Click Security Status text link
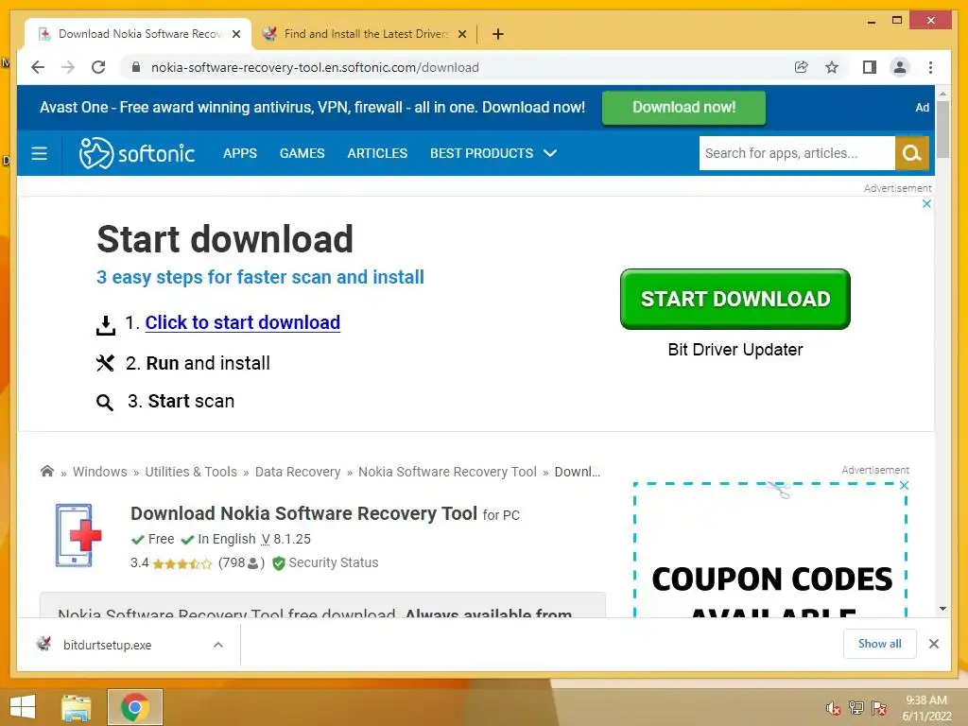Viewport: 968px width, 726px height. point(334,563)
